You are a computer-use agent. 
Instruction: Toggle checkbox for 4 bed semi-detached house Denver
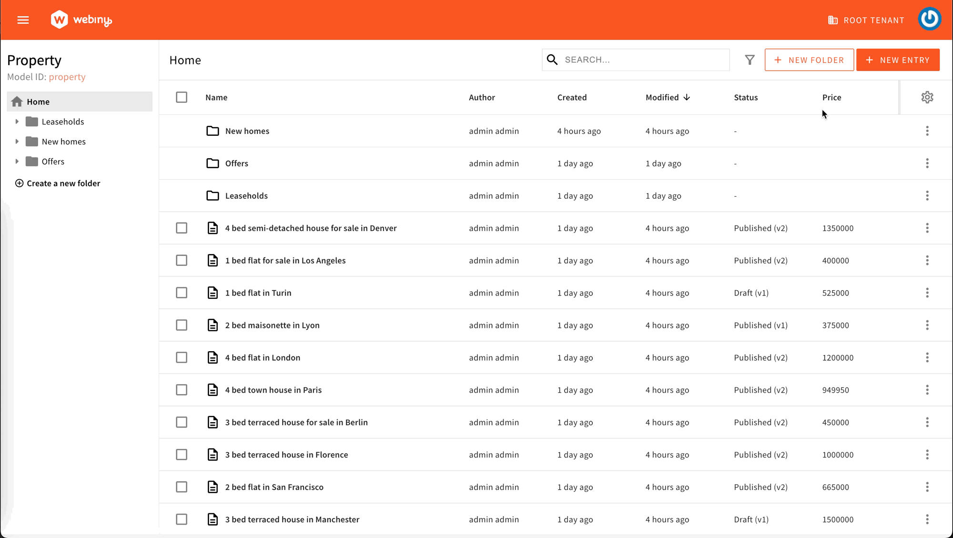pos(182,228)
